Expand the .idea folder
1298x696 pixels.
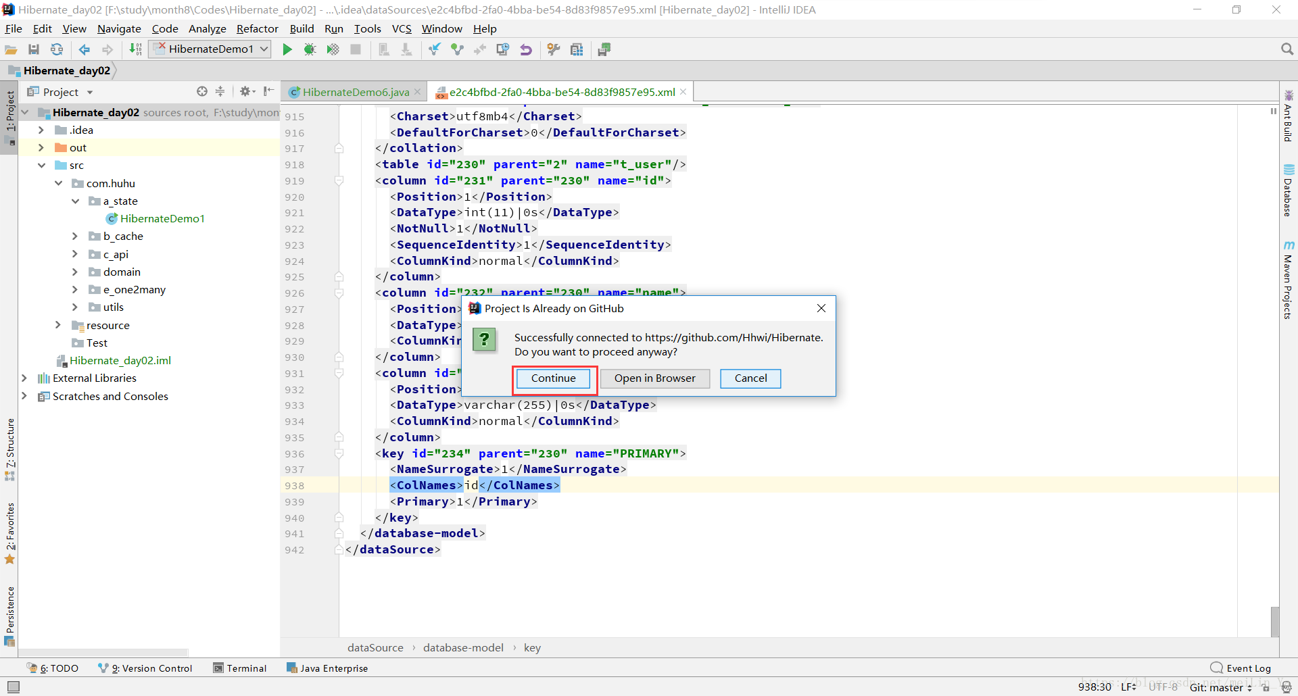tap(41, 130)
